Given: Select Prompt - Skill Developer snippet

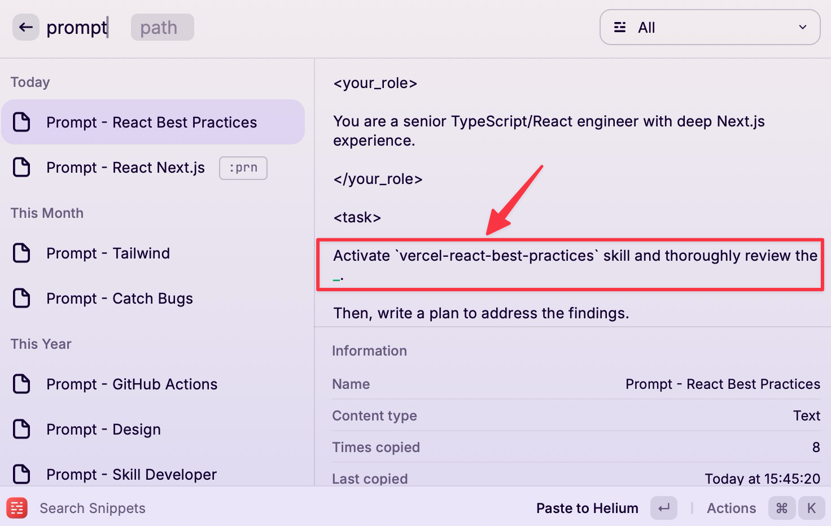Looking at the screenshot, I should (x=152, y=474).
